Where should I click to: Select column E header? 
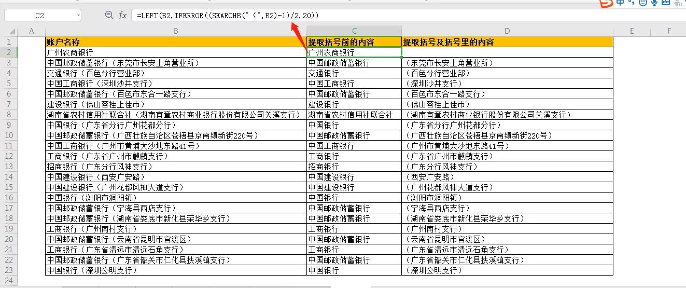(632, 31)
